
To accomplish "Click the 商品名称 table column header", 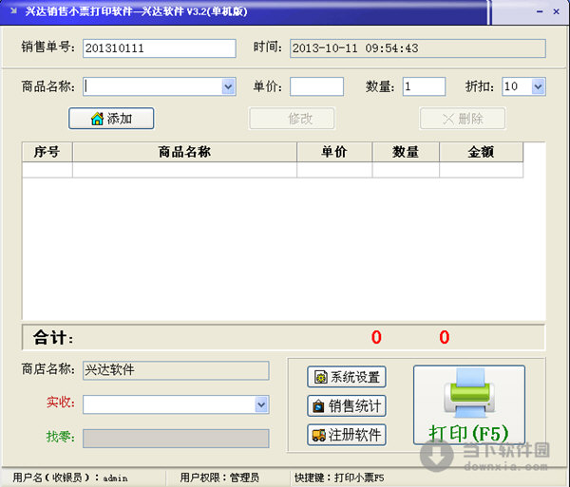I will tap(184, 152).
